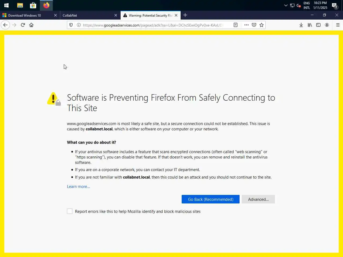Toggle reader view icon
Image resolution: width=343 pixels, height=257 pixels.
coord(236,25)
